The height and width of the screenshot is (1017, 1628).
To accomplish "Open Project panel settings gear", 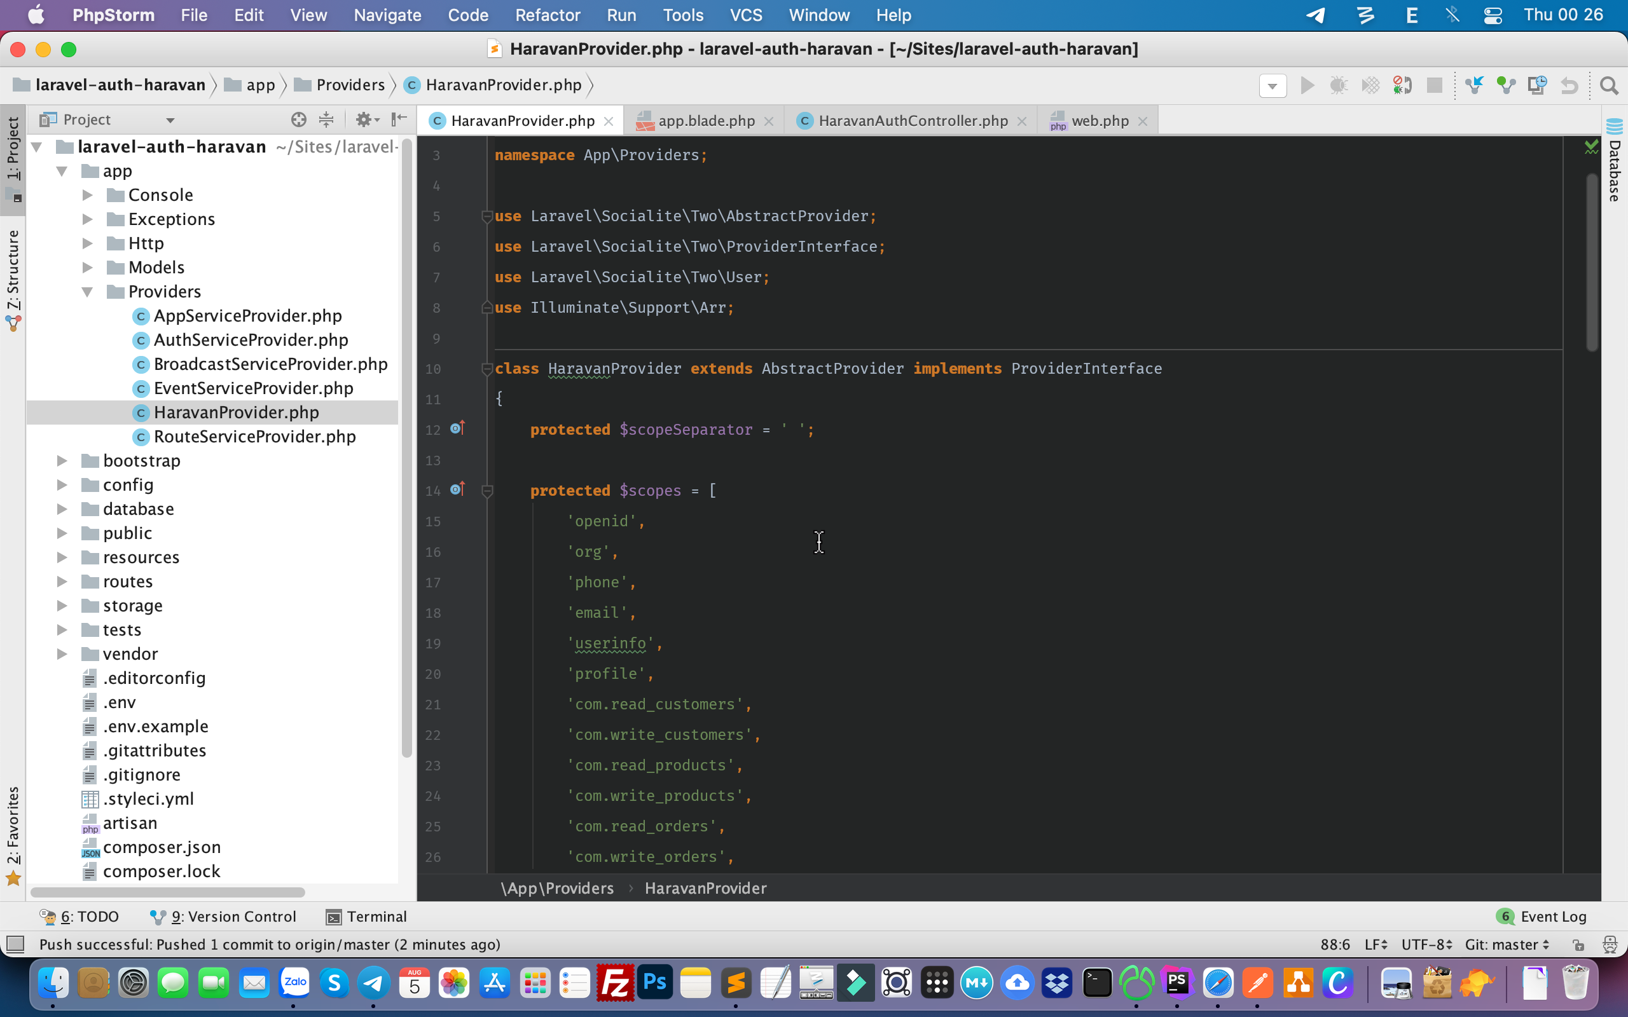I will click(367, 119).
